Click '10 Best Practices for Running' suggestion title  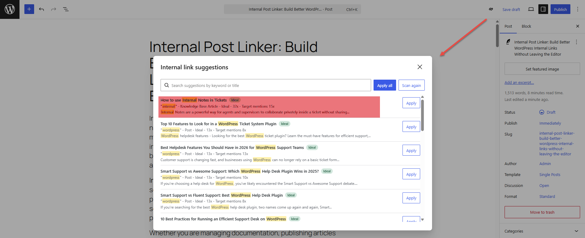(223, 219)
